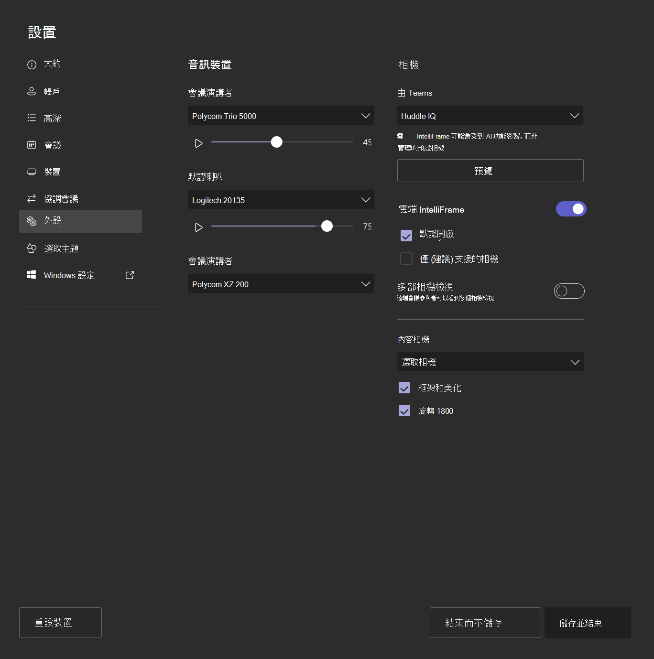Open Windows 設定 via external-link icon
The height and width of the screenshot is (659, 654).
coord(129,275)
